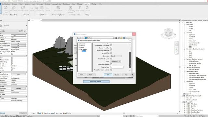Collapse the Renderings node in Project Browser
208x117 pixels.
click(185, 82)
